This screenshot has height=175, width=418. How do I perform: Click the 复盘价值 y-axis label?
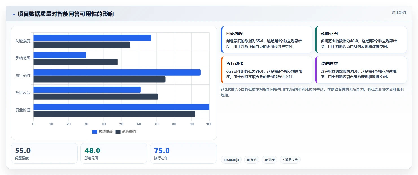(x=23, y=110)
